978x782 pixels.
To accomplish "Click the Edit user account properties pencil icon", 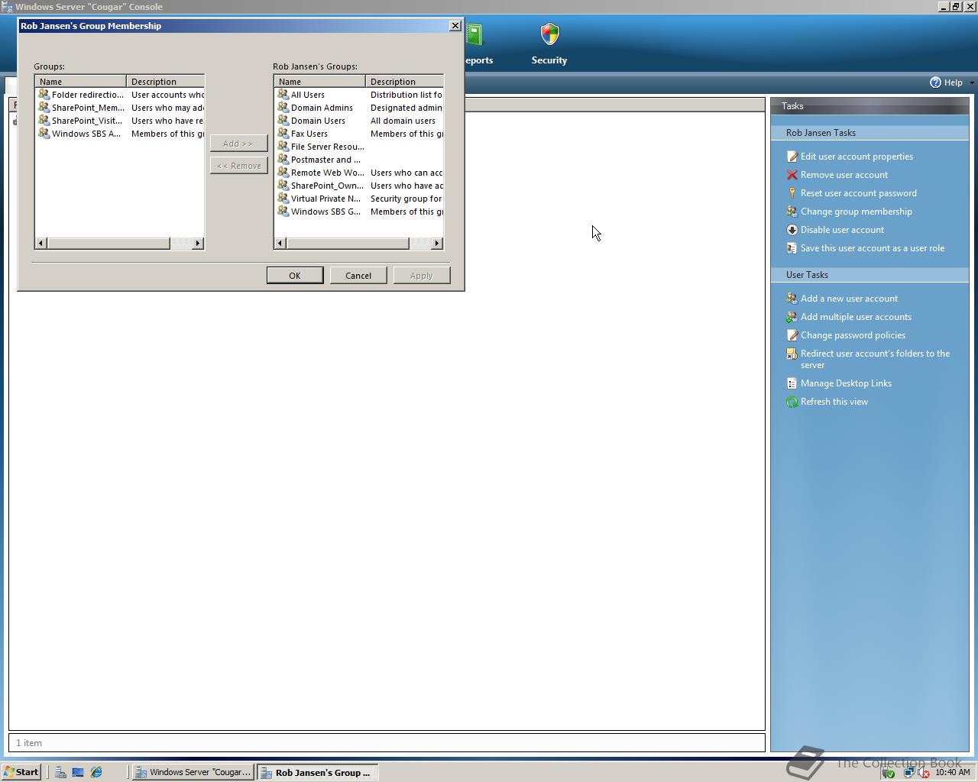I will 792,156.
